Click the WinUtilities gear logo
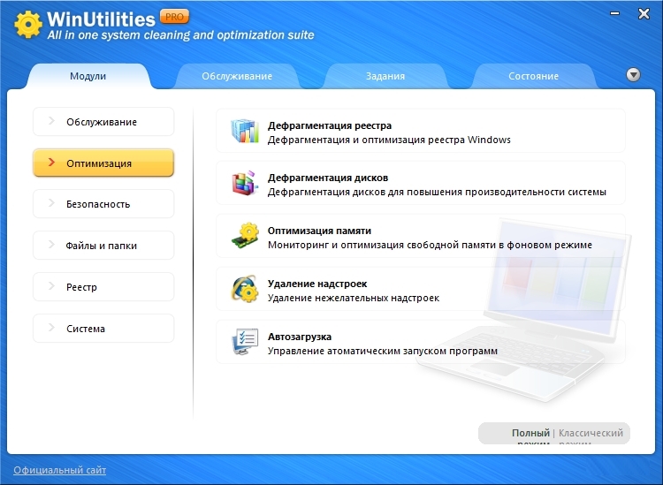Image resolution: width=663 pixels, height=485 pixels. click(x=29, y=25)
